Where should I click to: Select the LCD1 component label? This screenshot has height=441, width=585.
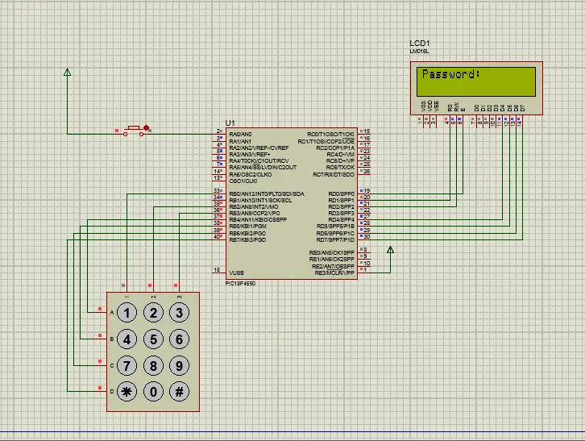419,43
